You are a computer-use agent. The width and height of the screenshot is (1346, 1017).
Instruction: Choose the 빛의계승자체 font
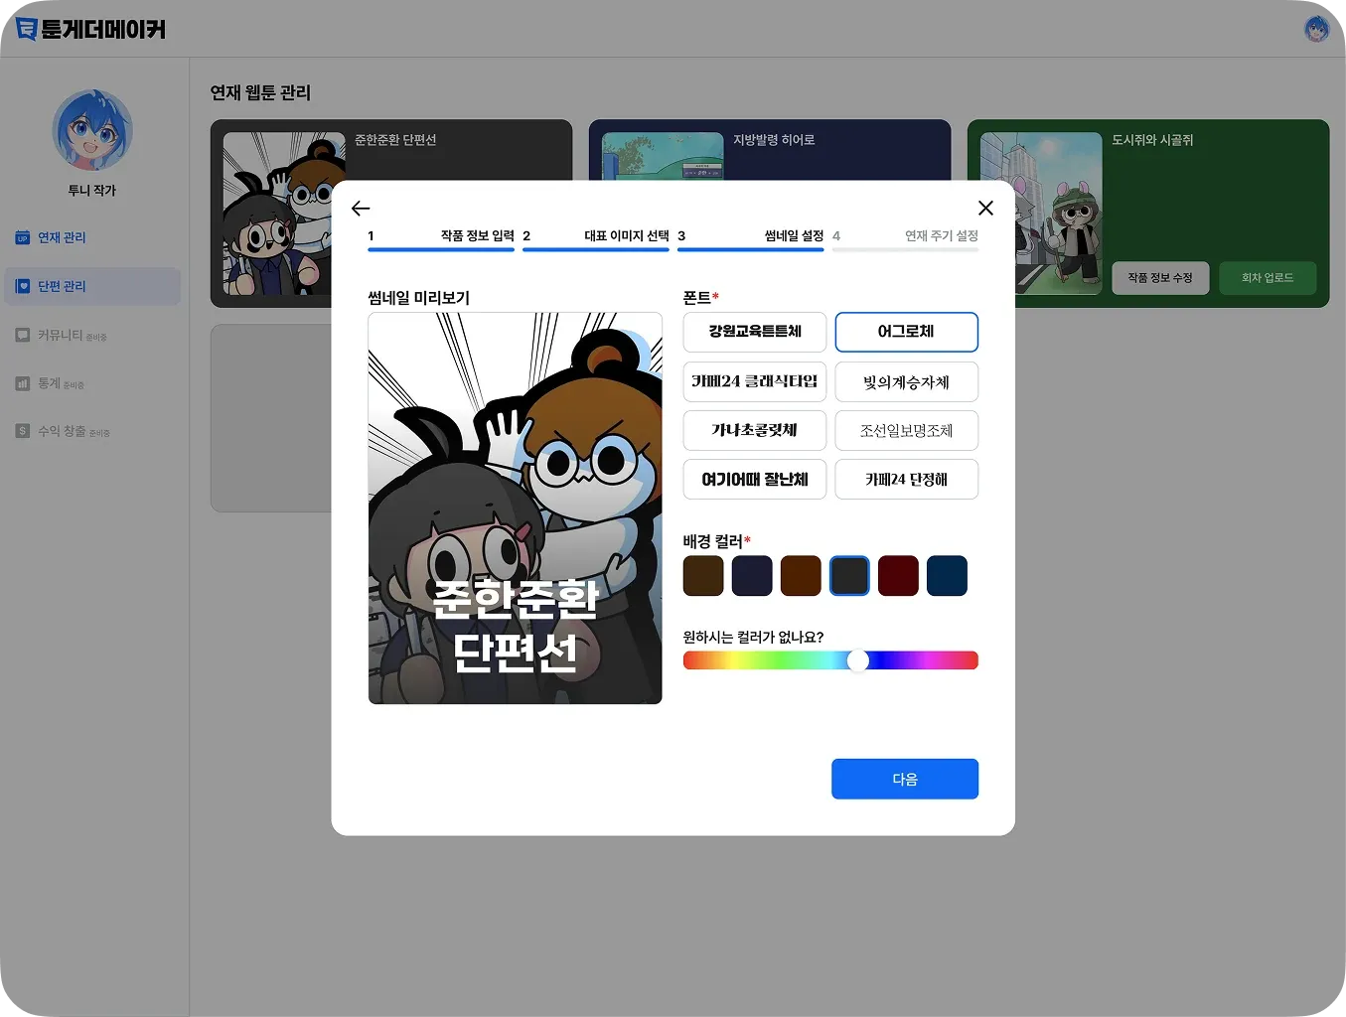pyautogui.click(x=906, y=381)
